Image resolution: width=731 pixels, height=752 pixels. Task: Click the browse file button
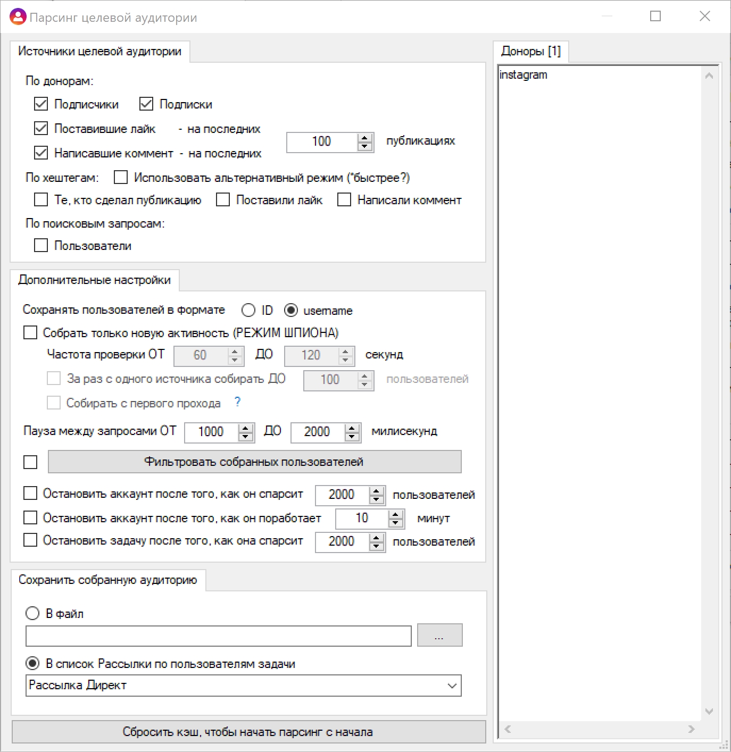tap(439, 635)
